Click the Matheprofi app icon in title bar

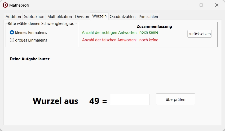[5, 5]
